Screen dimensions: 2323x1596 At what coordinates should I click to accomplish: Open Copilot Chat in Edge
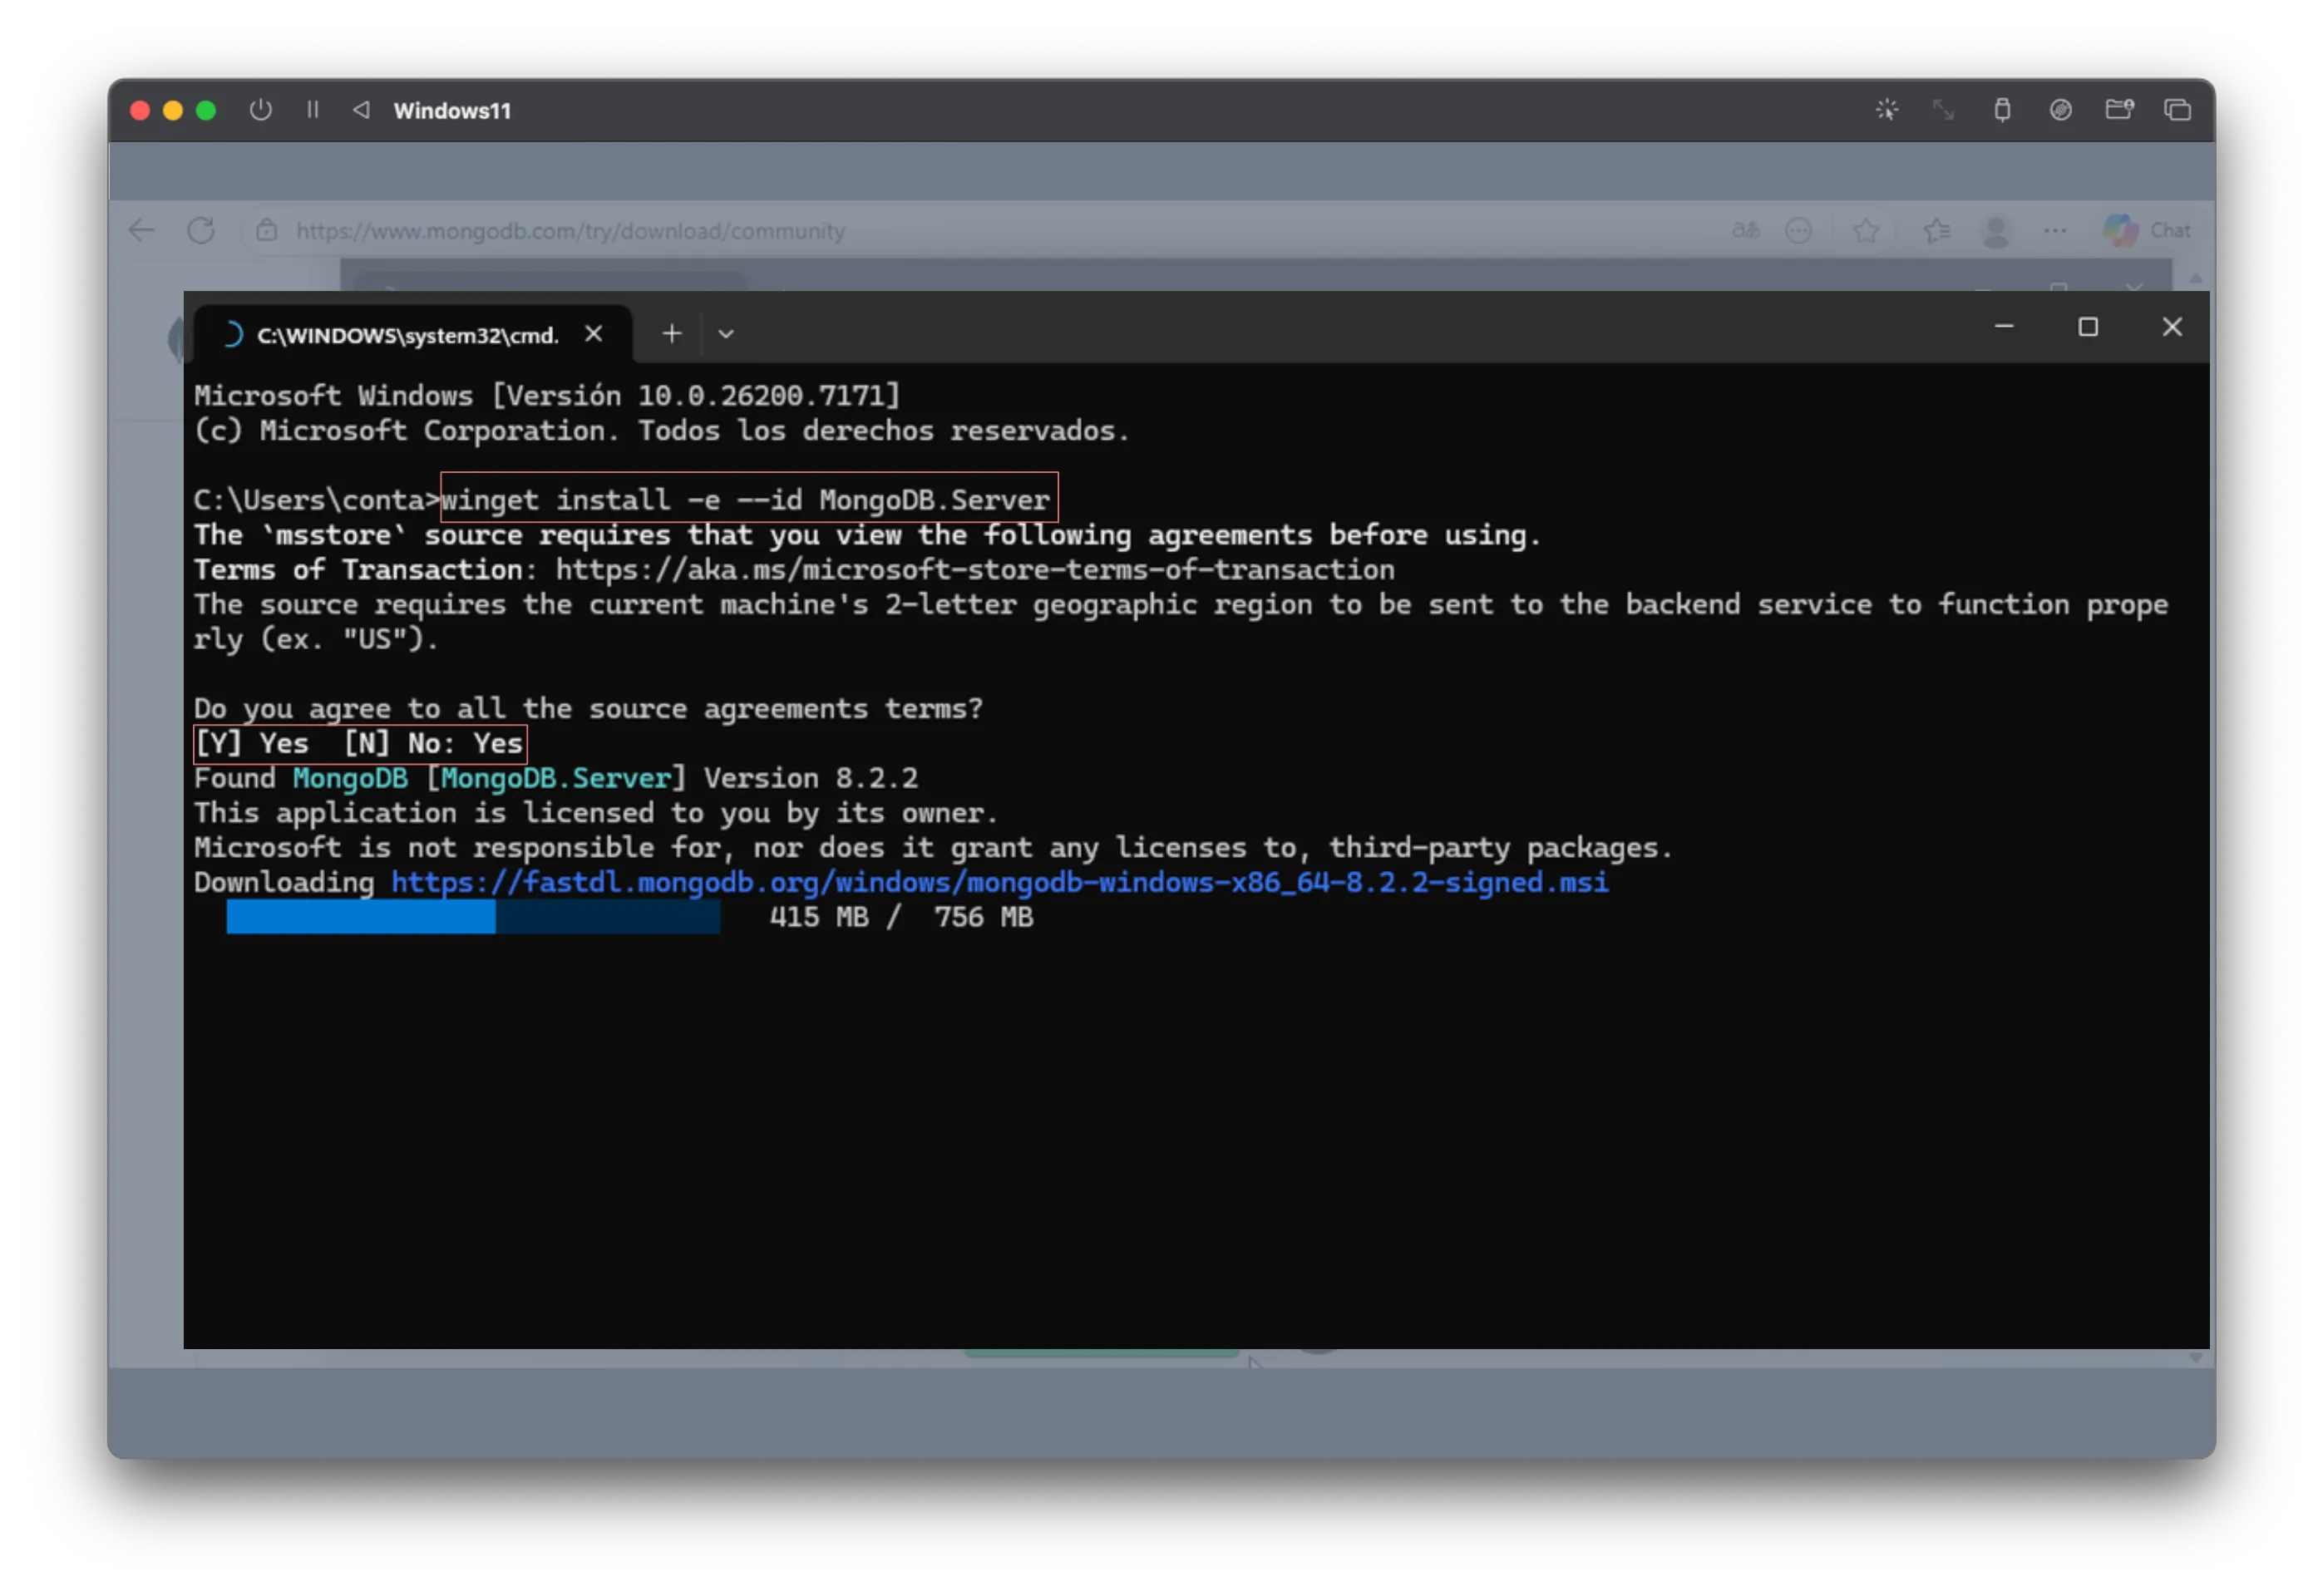[2147, 231]
